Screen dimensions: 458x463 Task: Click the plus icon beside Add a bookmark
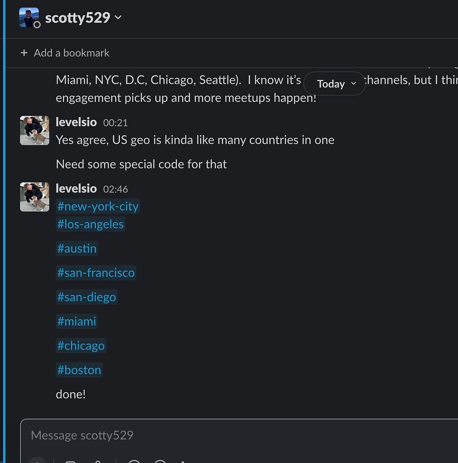coord(24,53)
